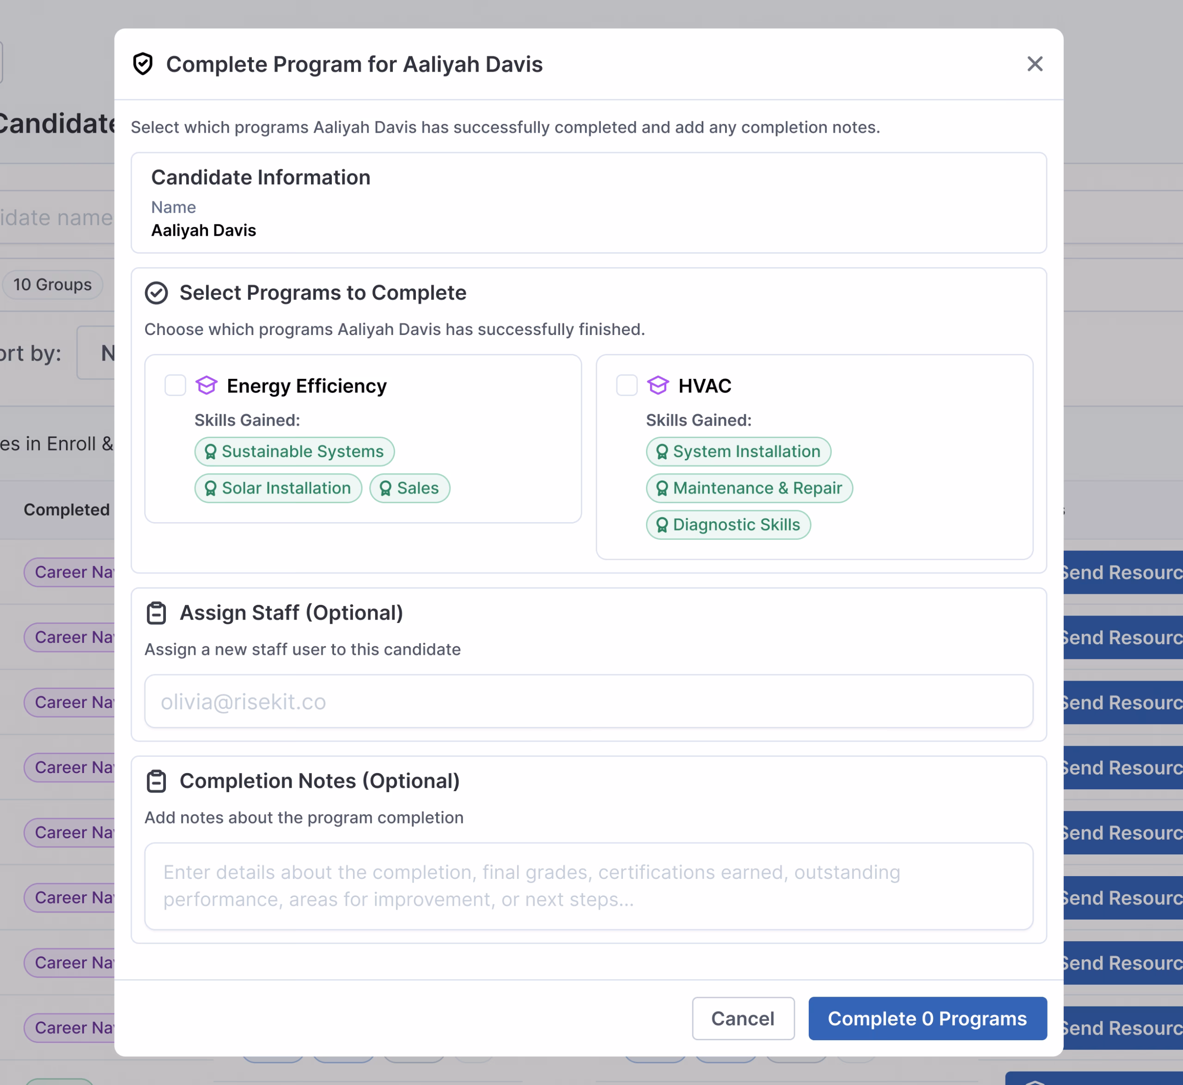Click the Maintenance & Repair skill badge
This screenshot has width=1183, height=1085.
pyautogui.click(x=749, y=488)
